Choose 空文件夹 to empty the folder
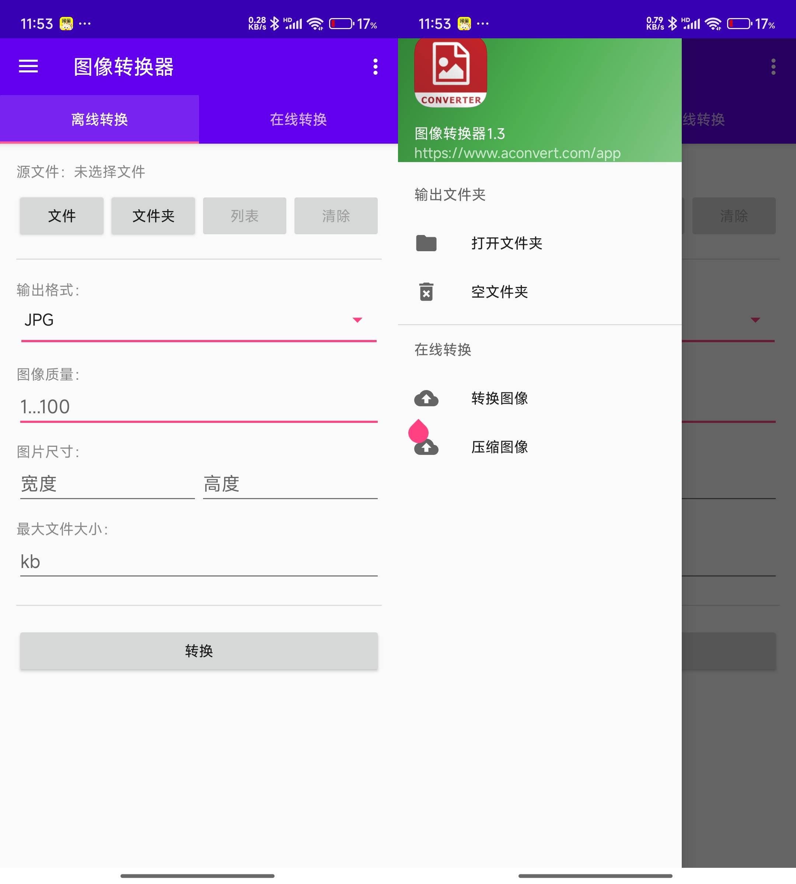 coord(501,292)
